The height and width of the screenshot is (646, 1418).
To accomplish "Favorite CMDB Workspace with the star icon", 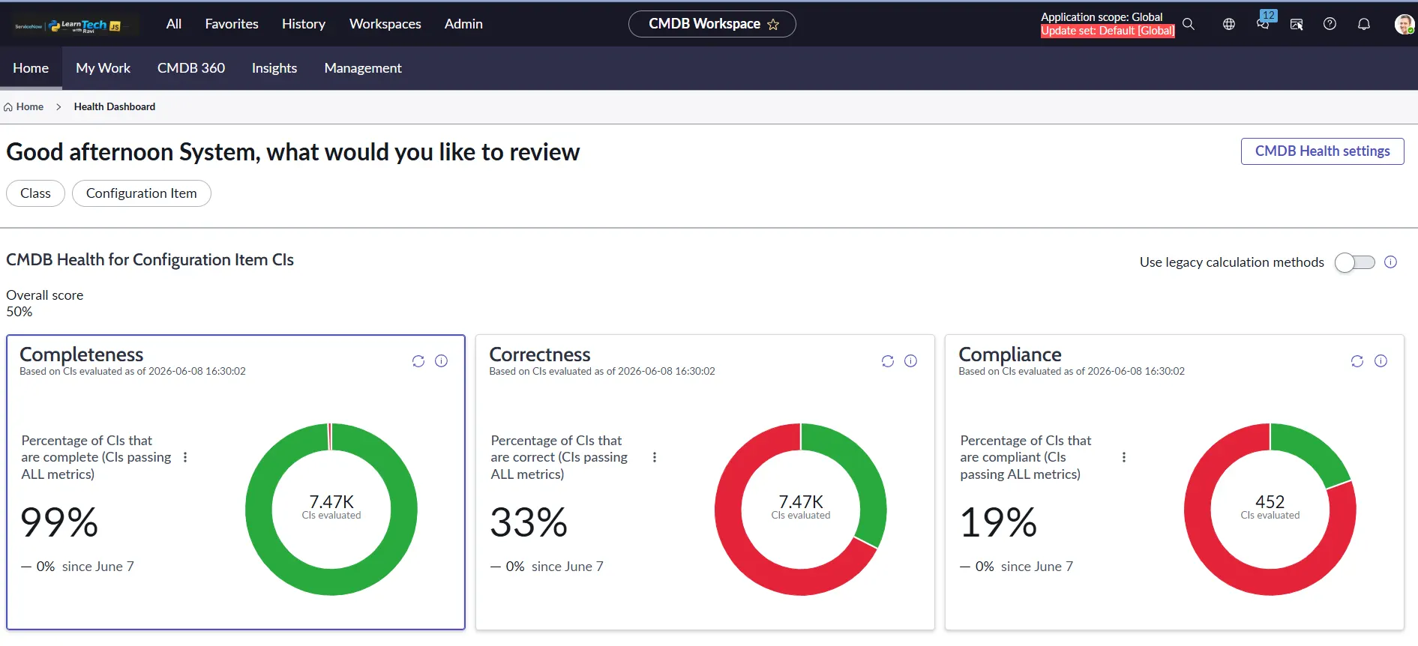I will coord(773,25).
